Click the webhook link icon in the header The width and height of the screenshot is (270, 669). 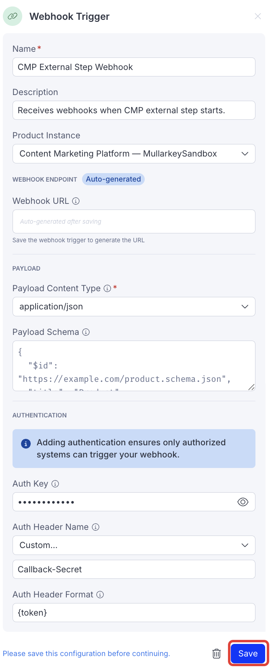(x=12, y=16)
